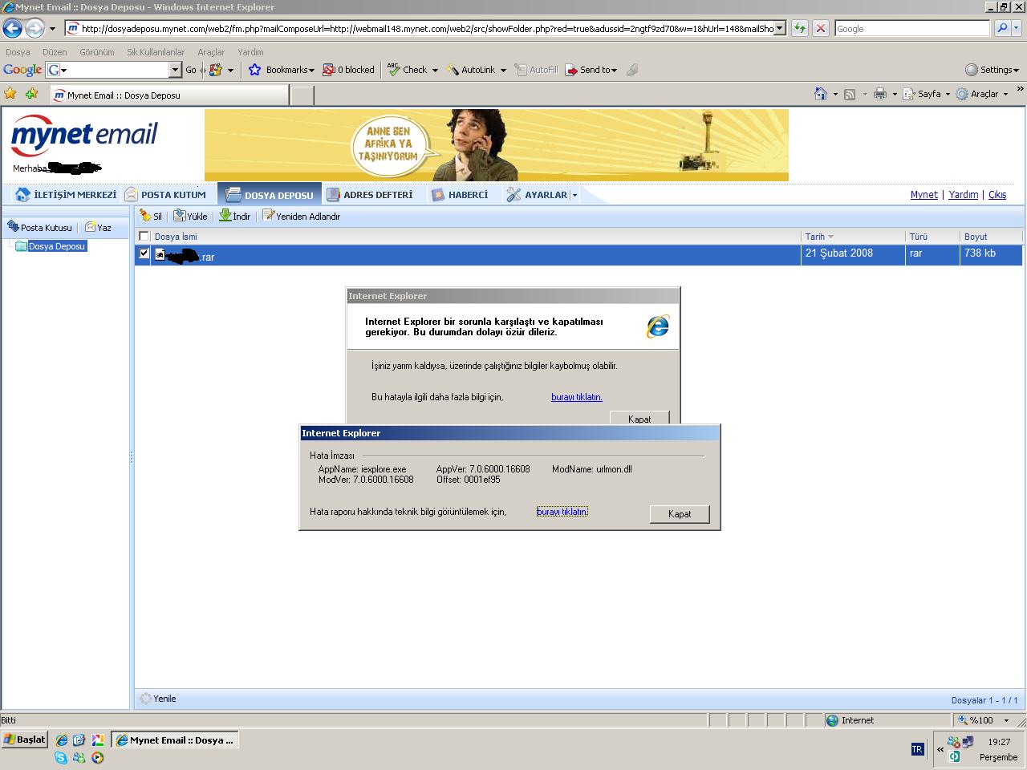Open the Favorites Center star icon

tap(10, 94)
